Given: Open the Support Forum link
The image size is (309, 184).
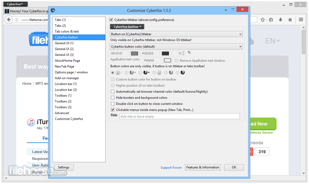Looking at the screenshot, I should pos(171,168).
